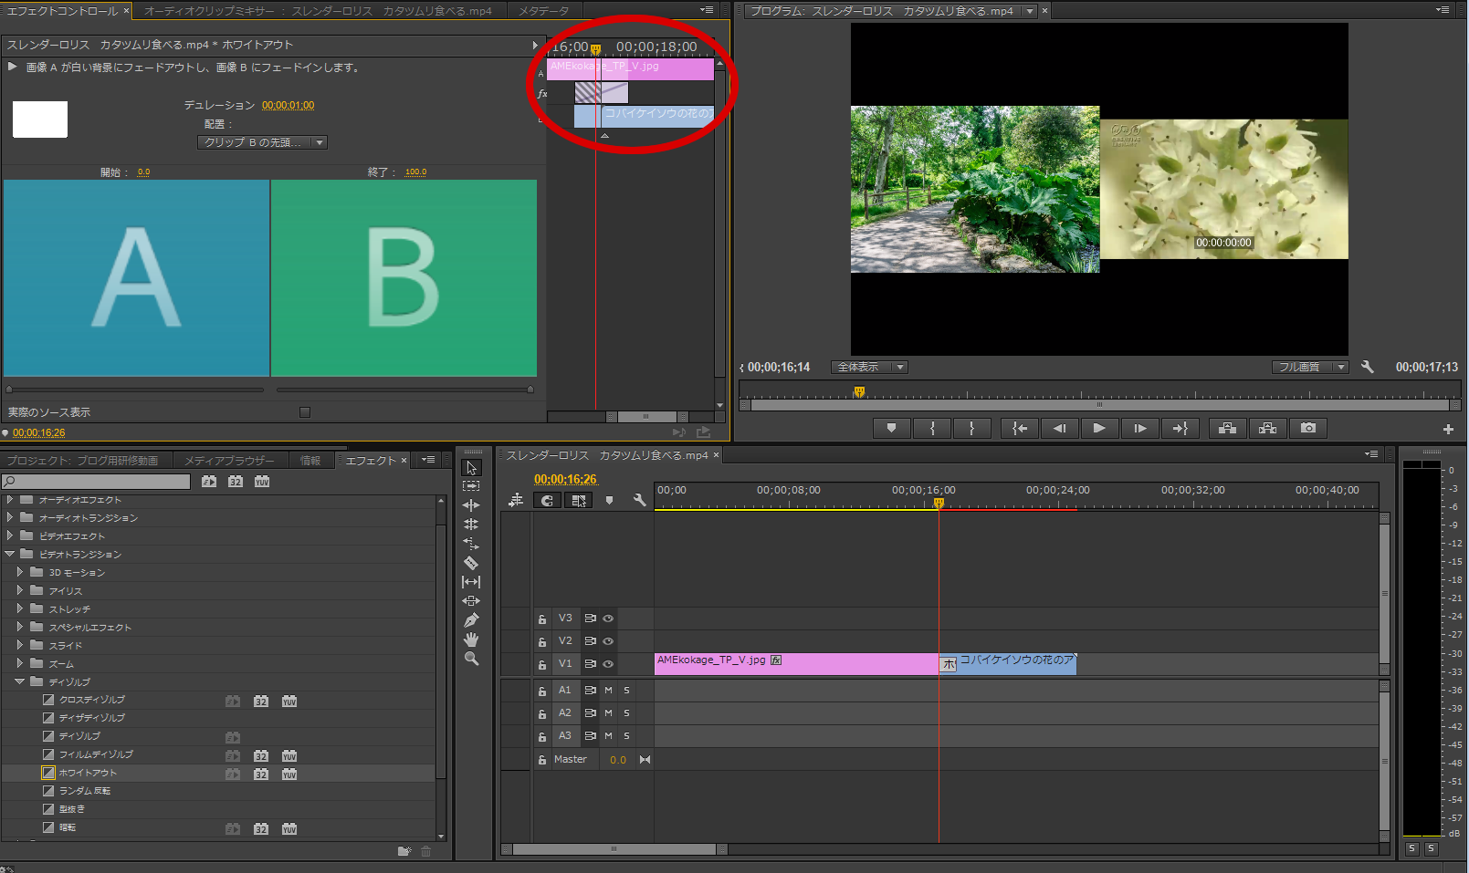
Task: Open timeline display settings wrench
Action: pos(639,500)
